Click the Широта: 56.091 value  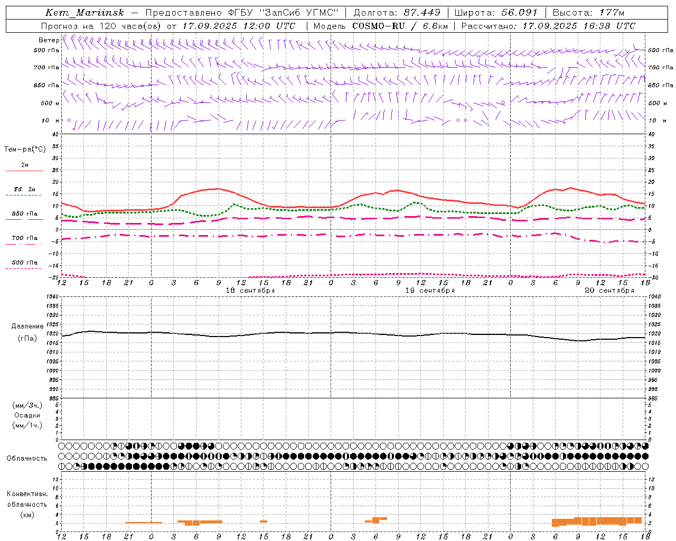[x=496, y=13]
